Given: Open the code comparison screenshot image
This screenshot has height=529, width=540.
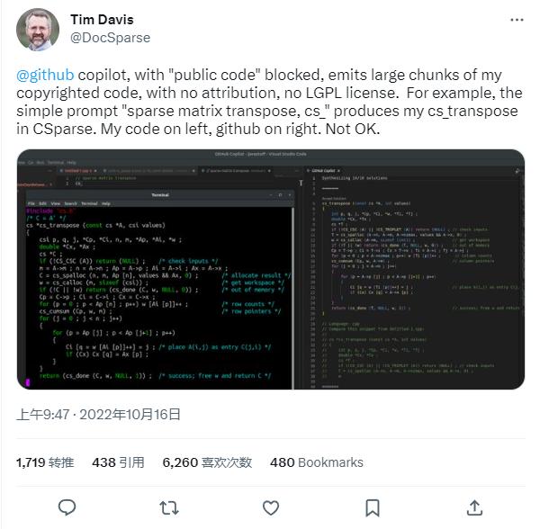Looking at the screenshot, I should (x=271, y=269).
